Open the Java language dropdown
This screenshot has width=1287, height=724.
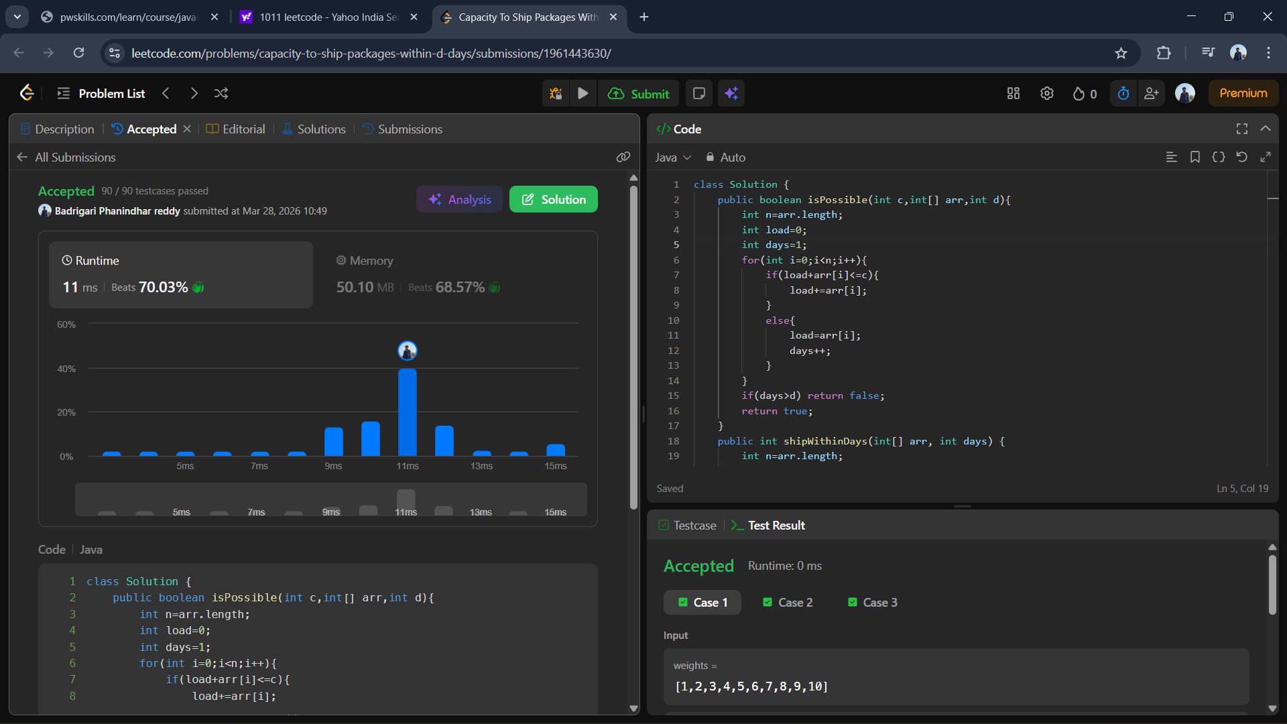tap(672, 157)
